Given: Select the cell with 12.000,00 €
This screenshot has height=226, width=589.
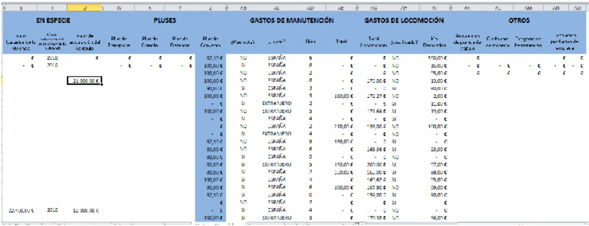Looking at the screenshot, I should pos(85,211).
